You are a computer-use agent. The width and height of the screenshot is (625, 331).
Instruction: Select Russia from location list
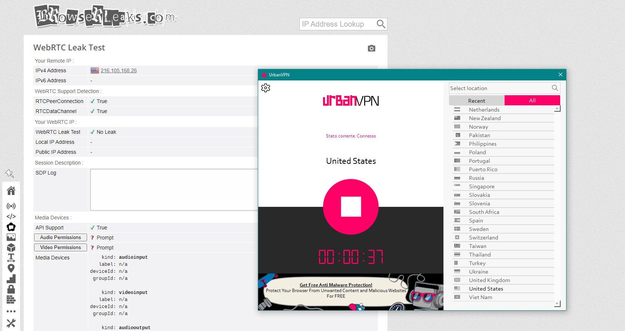pos(503,178)
